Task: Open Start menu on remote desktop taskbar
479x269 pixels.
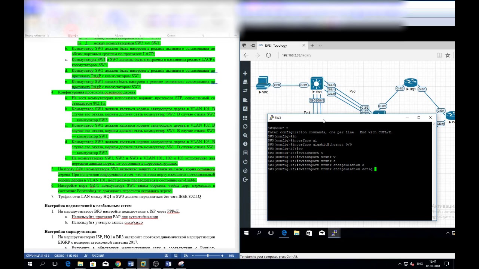Action: (x=246, y=233)
